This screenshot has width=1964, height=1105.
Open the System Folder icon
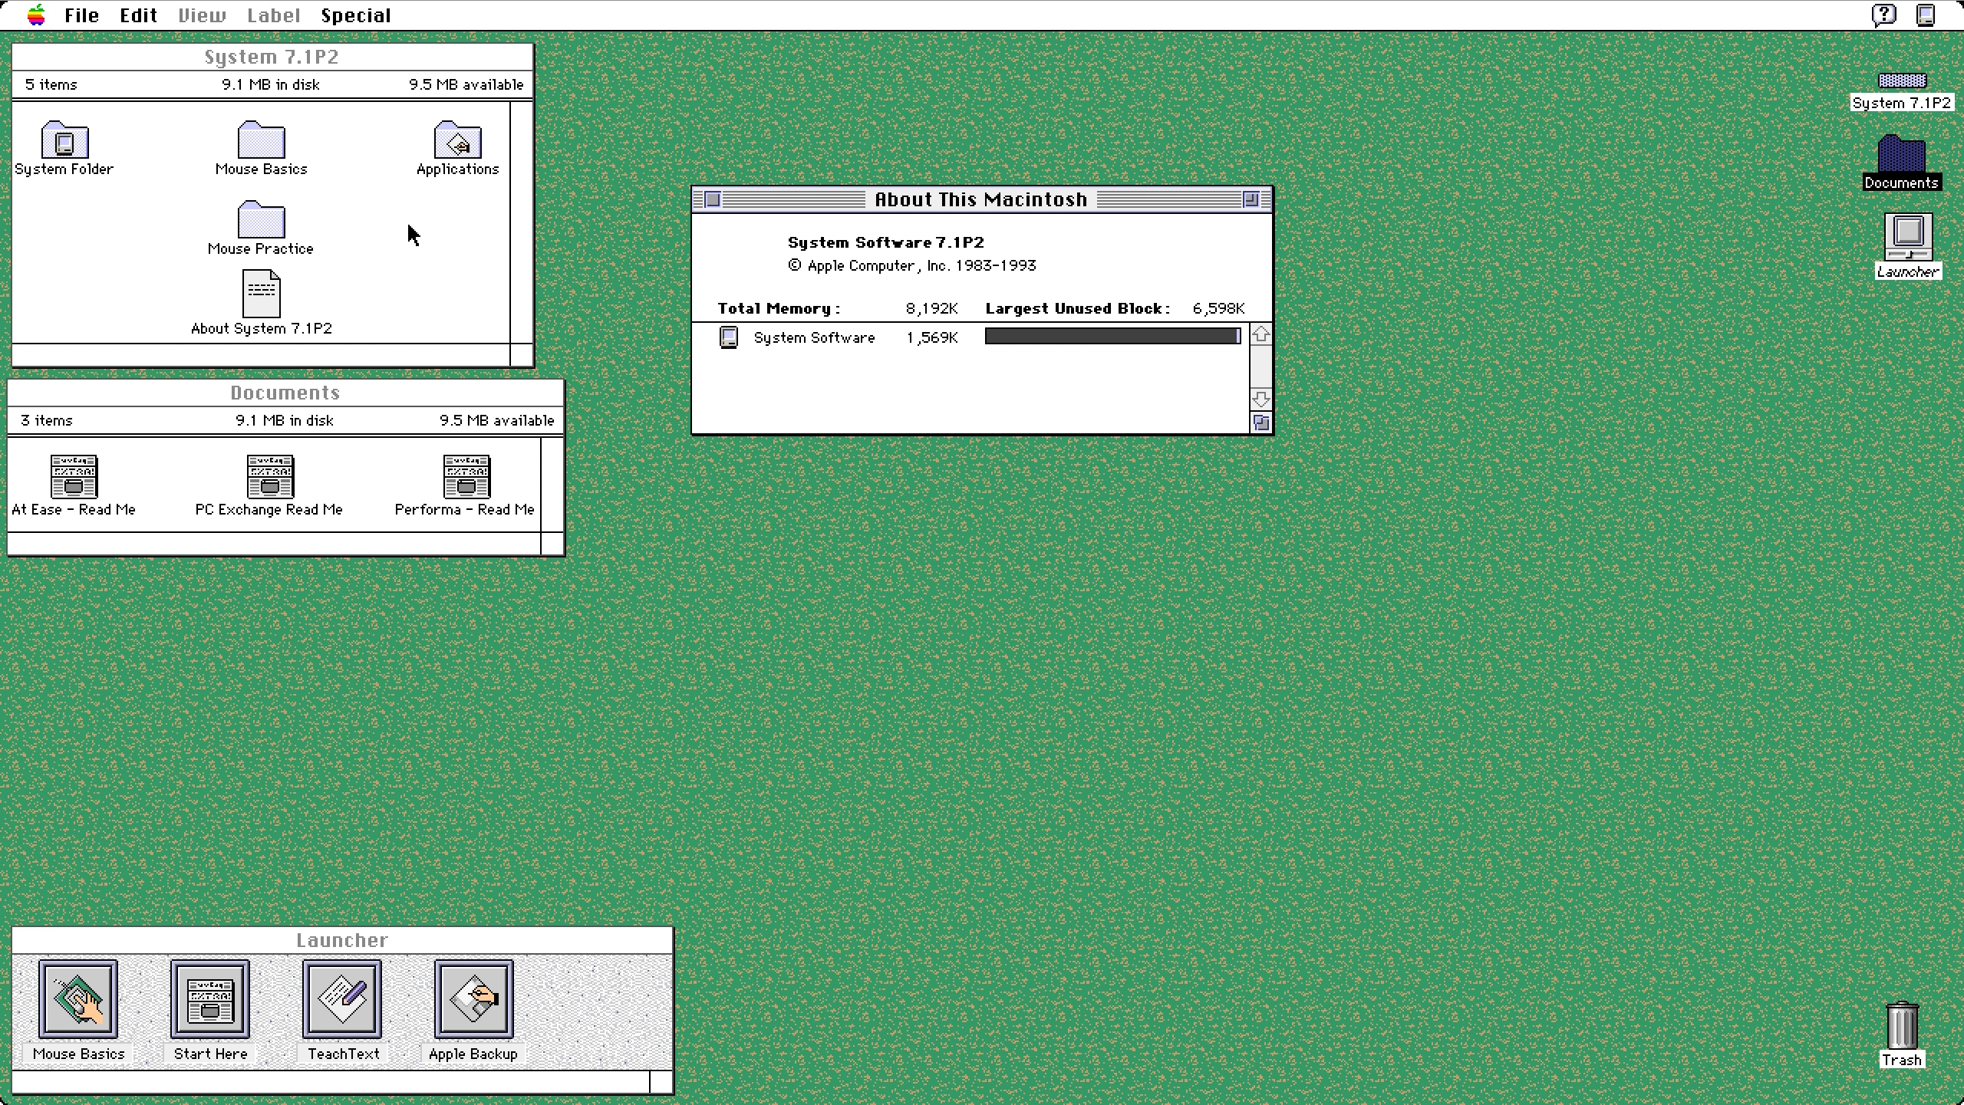pos(64,140)
